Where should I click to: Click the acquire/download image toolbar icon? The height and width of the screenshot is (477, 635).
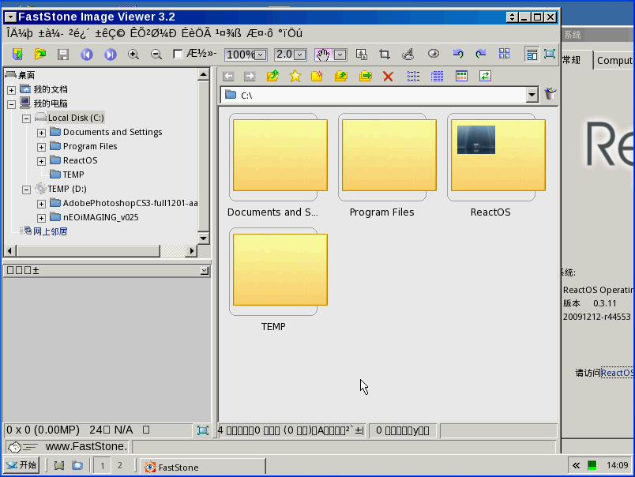click(17, 54)
